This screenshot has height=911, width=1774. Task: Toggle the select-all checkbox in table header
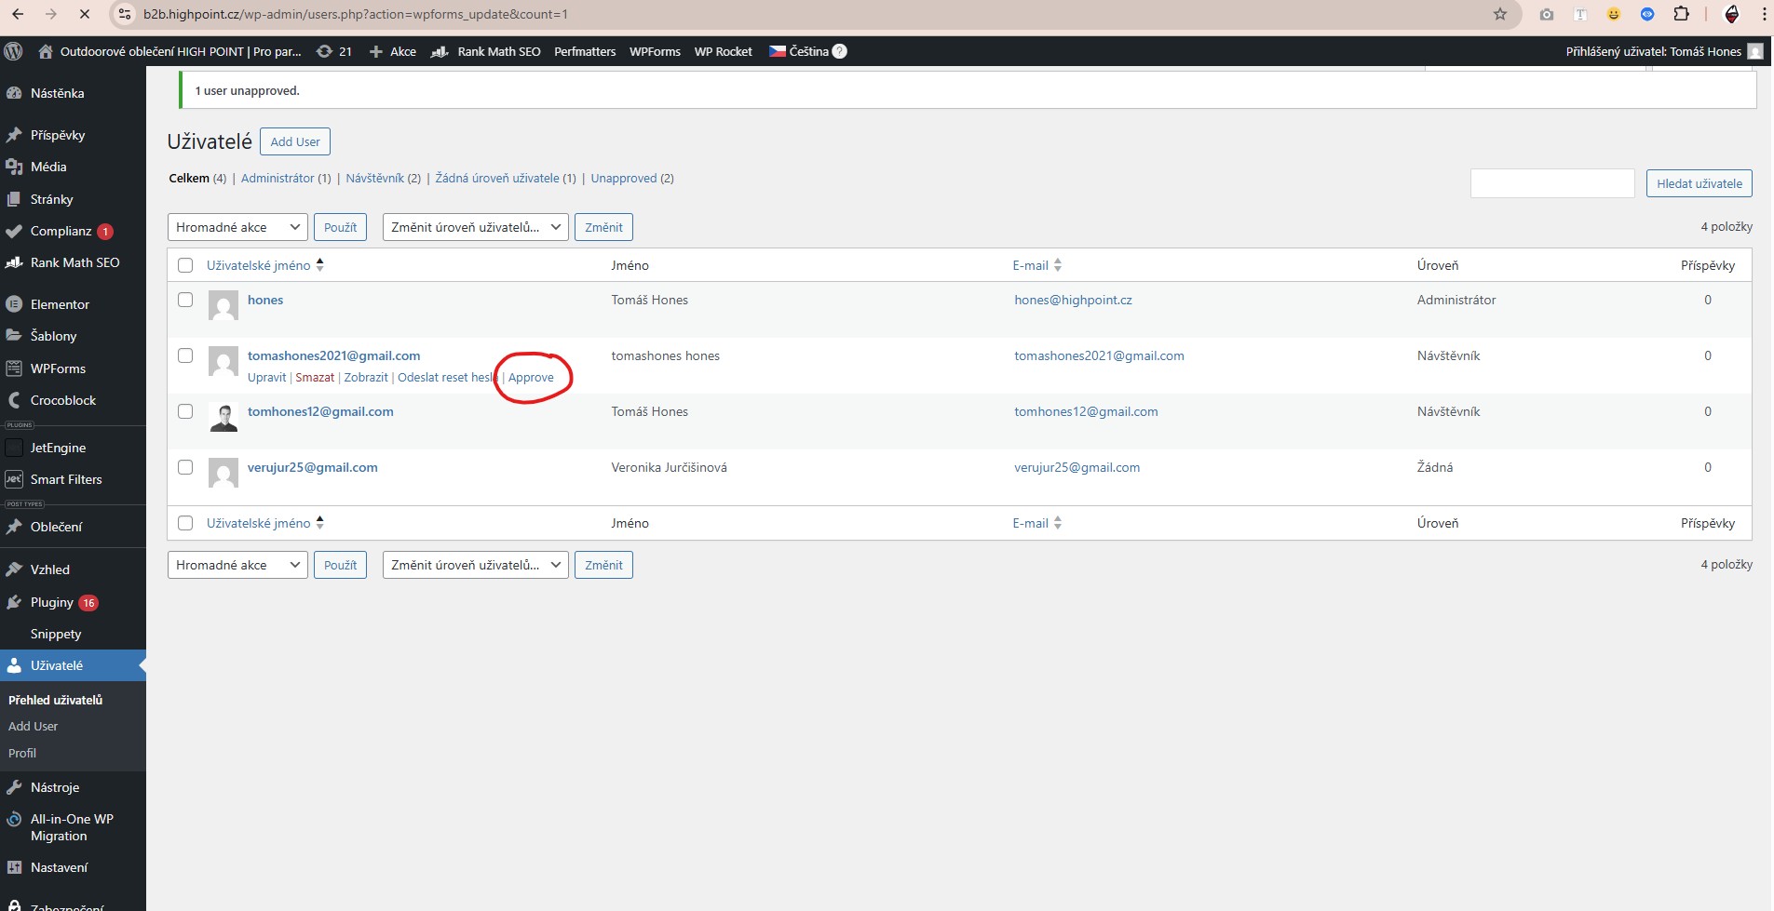click(x=185, y=265)
